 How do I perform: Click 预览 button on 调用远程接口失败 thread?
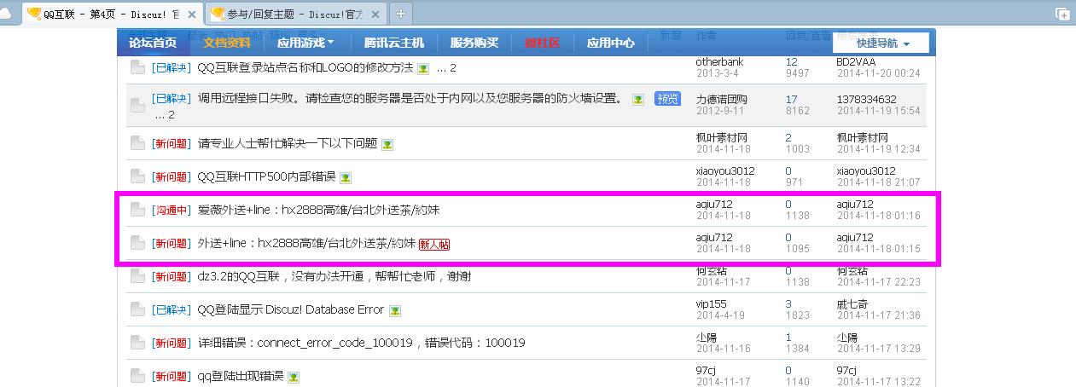[668, 99]
